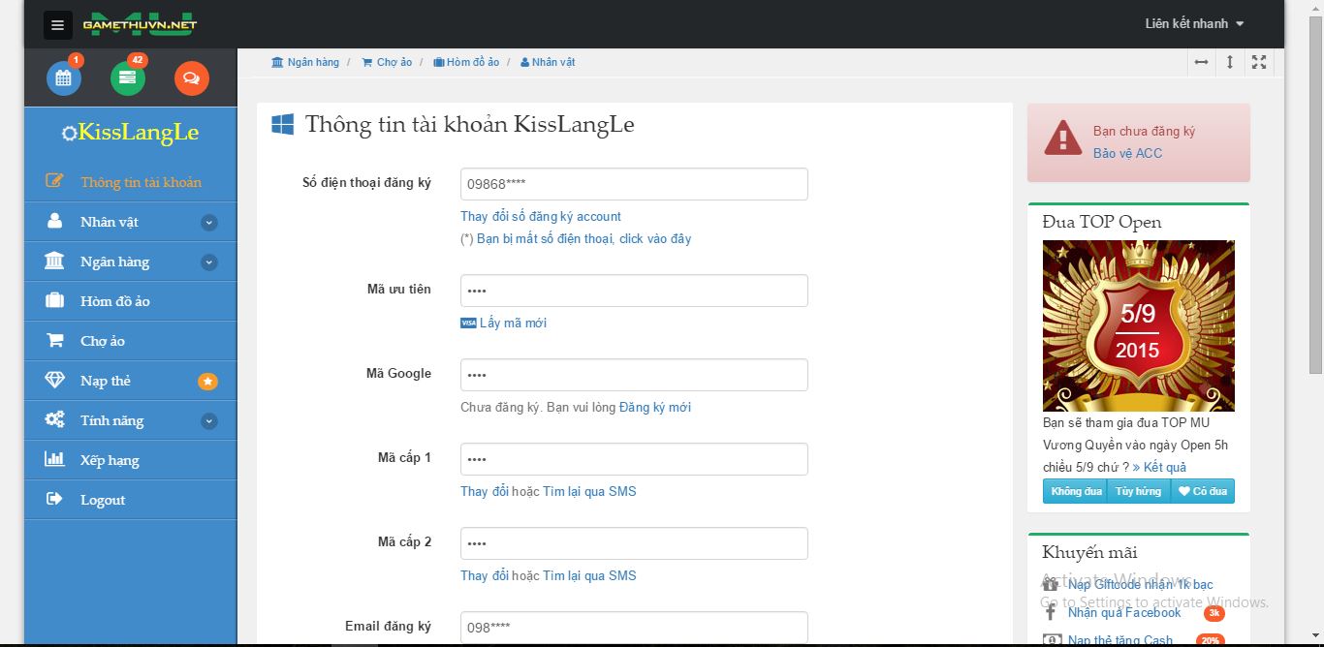Click the horizontal resize arrows icon
1324x647 pixels.
point(1201,62)
